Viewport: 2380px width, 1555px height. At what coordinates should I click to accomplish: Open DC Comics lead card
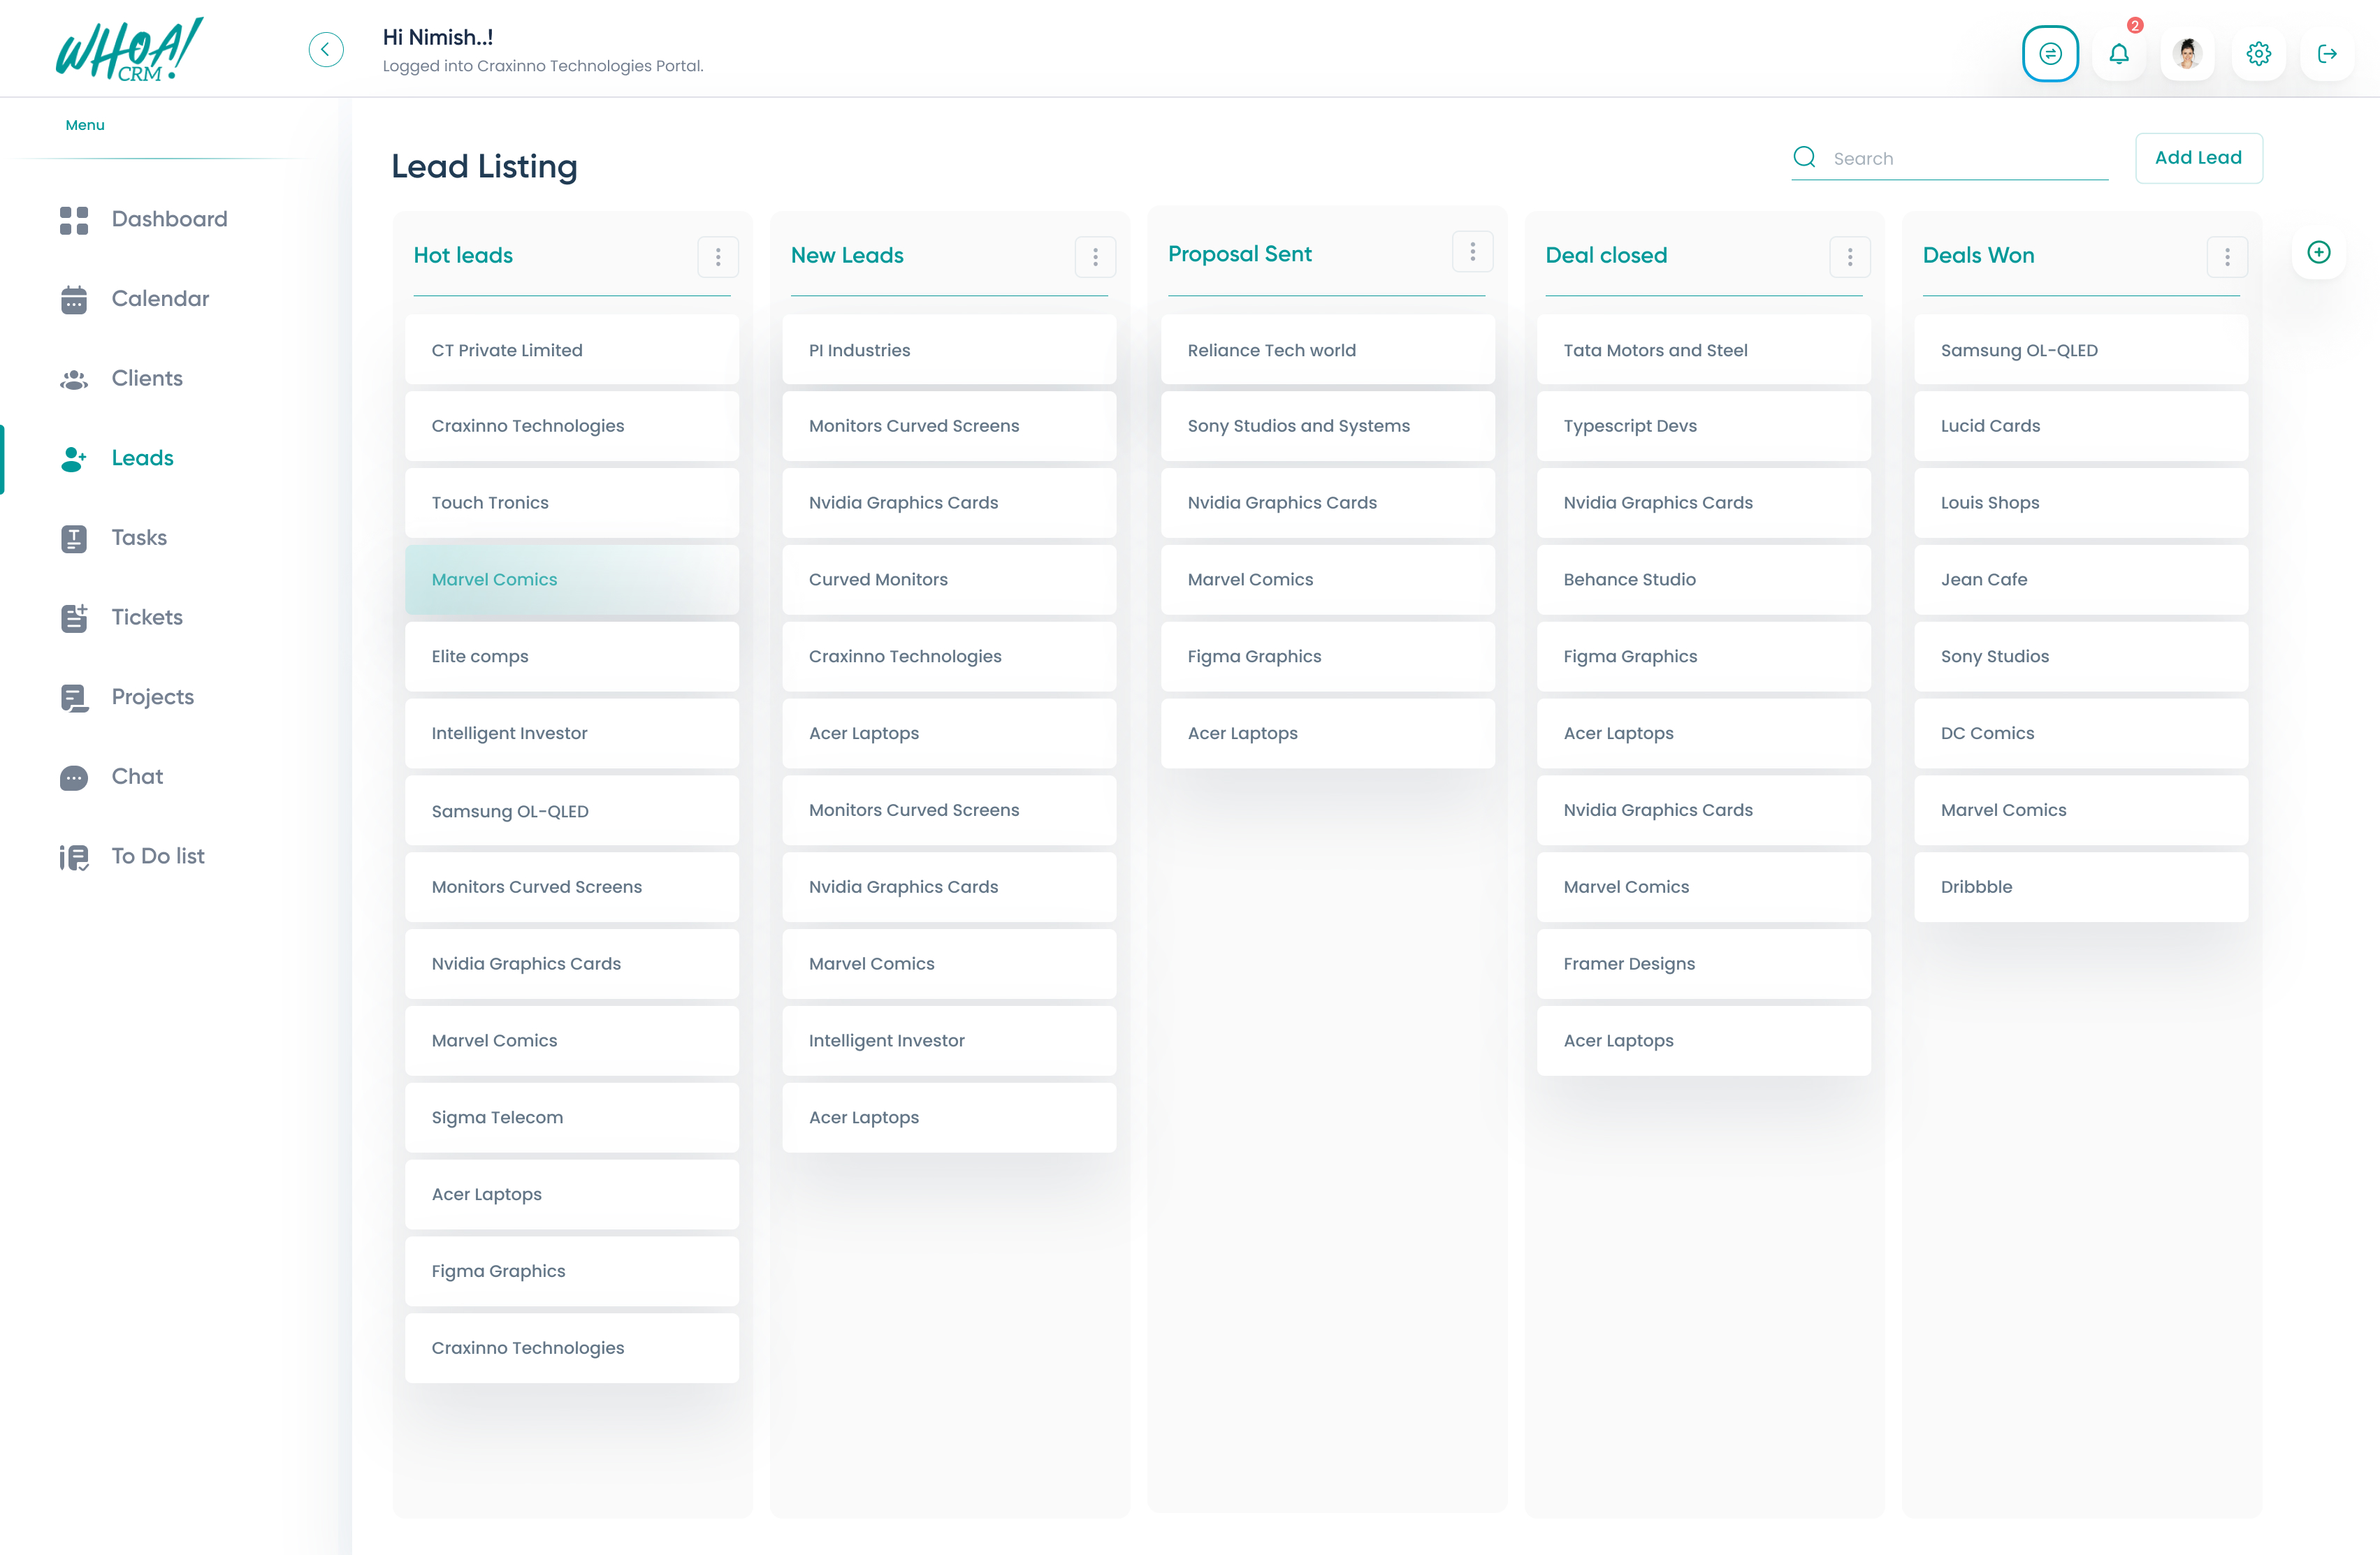click(2081, 734)
